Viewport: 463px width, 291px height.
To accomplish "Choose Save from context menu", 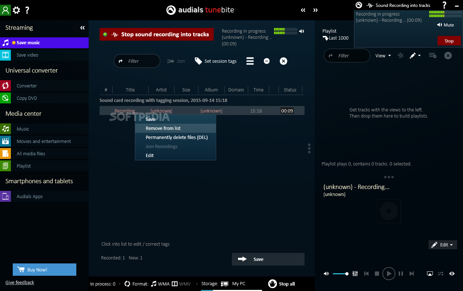I will coord(176,119).
